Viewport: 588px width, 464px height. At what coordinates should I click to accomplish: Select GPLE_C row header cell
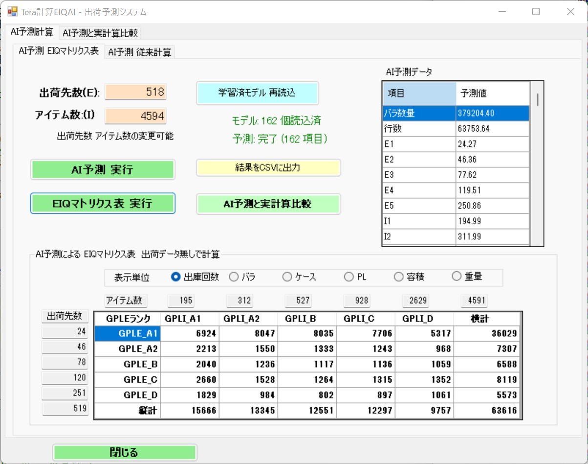[127, 380]
